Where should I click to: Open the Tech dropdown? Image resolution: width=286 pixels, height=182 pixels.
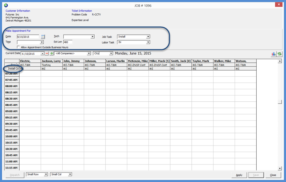tap(93, 36)
